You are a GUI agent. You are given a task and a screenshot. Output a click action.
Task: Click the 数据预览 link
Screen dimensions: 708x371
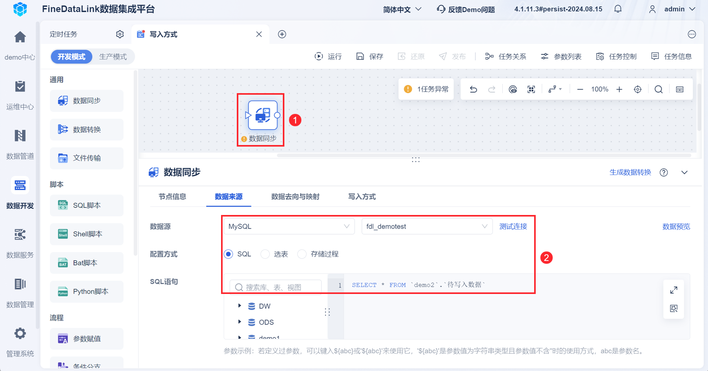click(676, 226)
